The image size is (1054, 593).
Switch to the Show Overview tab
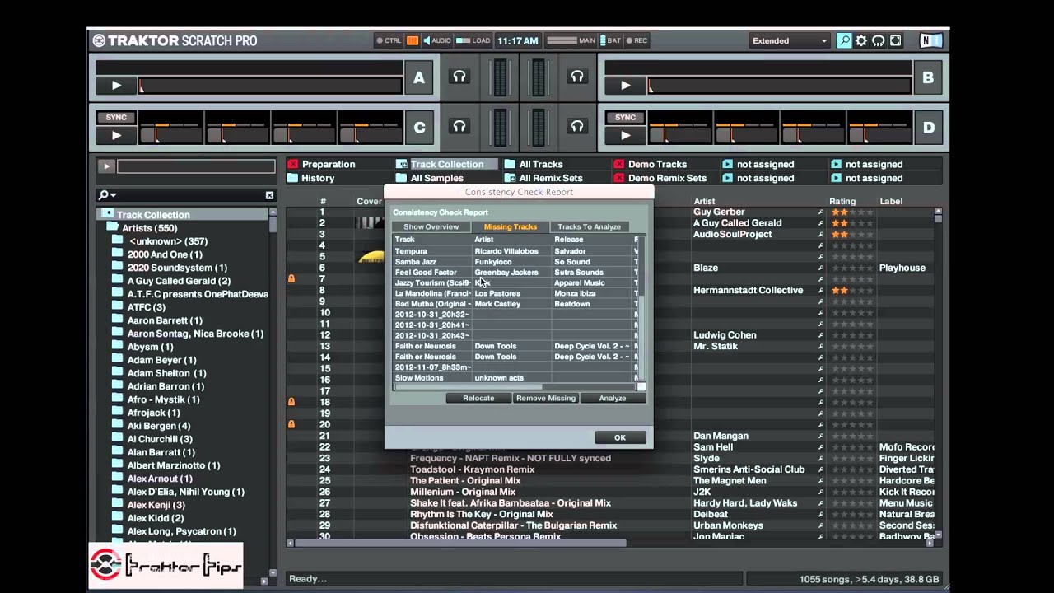click(431, 226)
